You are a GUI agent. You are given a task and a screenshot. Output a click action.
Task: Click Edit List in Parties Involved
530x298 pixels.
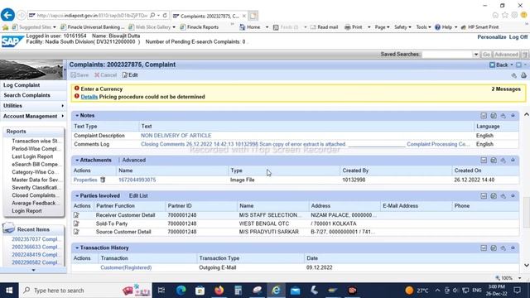[x=138, y=195]
